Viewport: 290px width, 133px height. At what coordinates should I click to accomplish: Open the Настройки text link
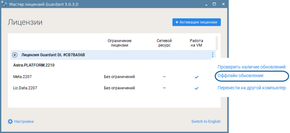click(24, 122)
